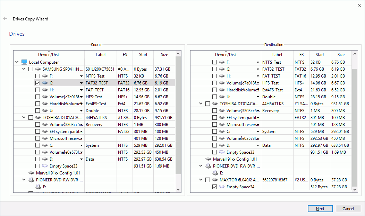Click the SAMSUNG SP0411N disk icon in Source
The width and height of the screenshot is (365, 216).
coord(38,69)
